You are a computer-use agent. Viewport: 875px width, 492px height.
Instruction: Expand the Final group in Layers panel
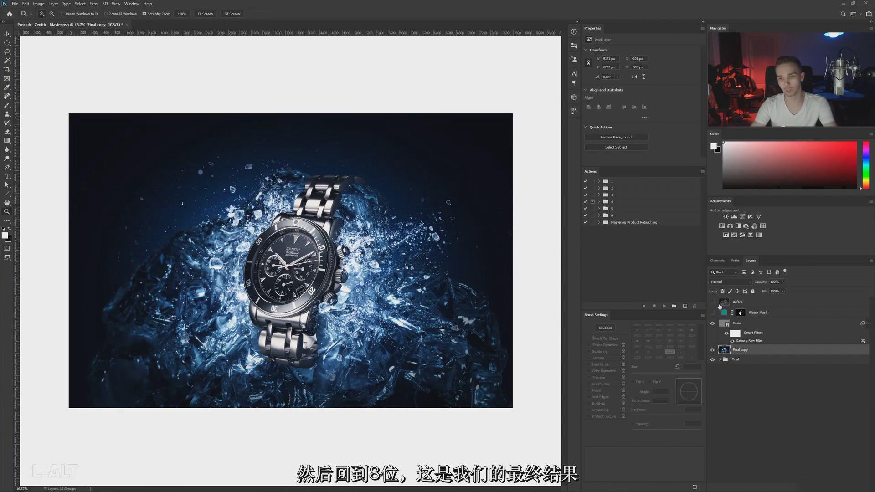pyautogui.click(x=720, y=359)
